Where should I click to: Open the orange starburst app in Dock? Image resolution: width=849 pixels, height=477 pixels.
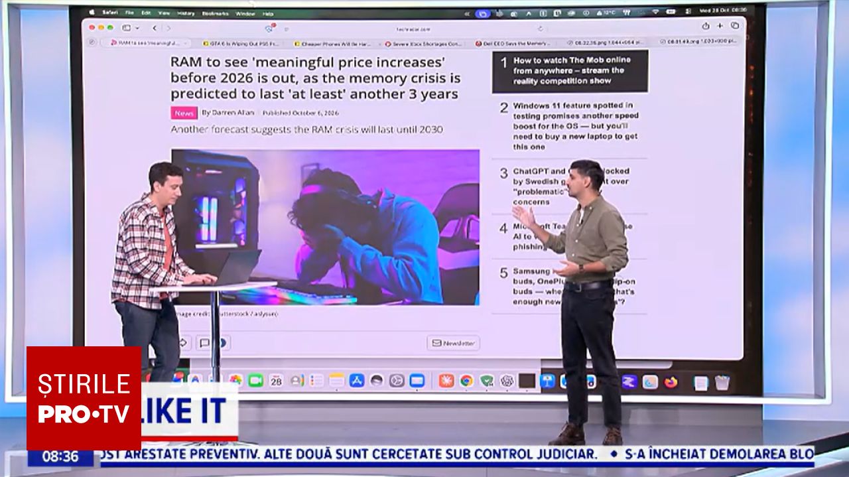click(446, 380)
